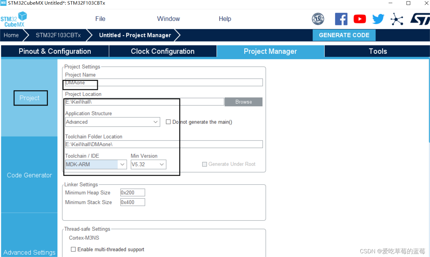This screenshot has width=430, height=257.
Task: Click the Toolchain Folder Location field
Action: pos(164,144)
